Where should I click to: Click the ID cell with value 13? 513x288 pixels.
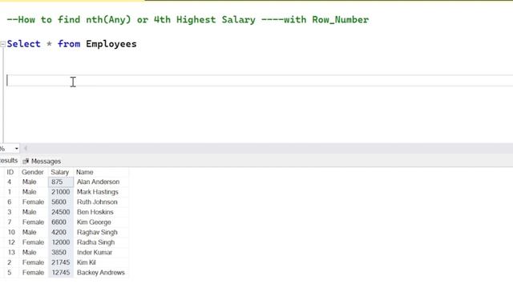11,253
